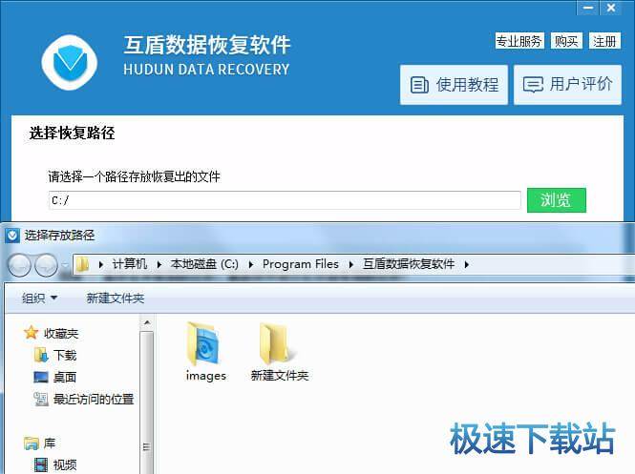The image size is (635, 474).
Task: Select 本地磁盘 (C:) in breadcrumb
Action: [x=204, y=264]
